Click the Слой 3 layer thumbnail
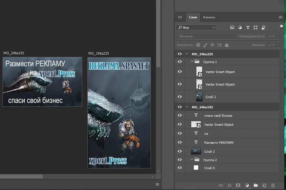 coord(196,151)
